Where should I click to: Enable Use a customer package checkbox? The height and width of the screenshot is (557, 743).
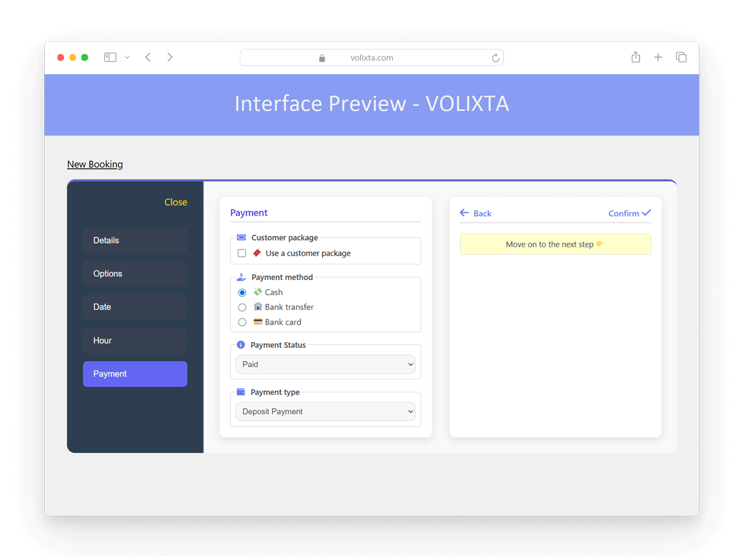tap(242, 253)
